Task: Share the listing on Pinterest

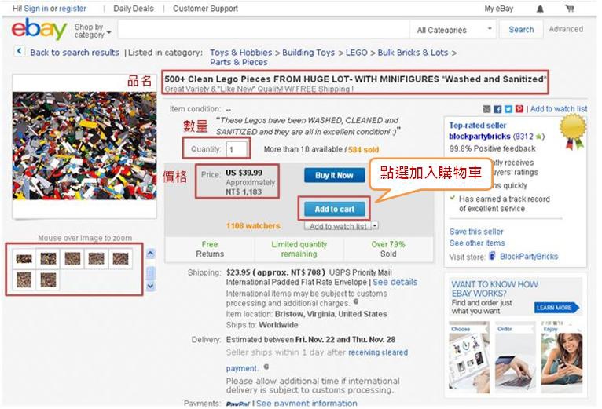Action: pyautogui.click(x=519, y=109)
